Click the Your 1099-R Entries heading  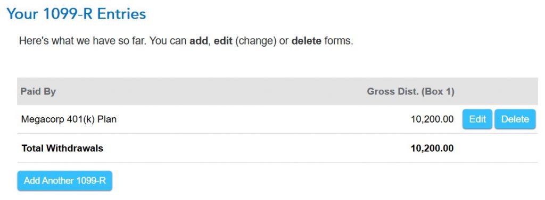[76, 14]
